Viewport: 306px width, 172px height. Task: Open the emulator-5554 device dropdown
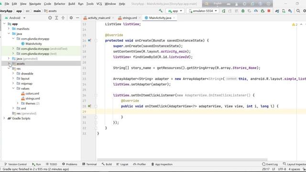coord(203,11)
